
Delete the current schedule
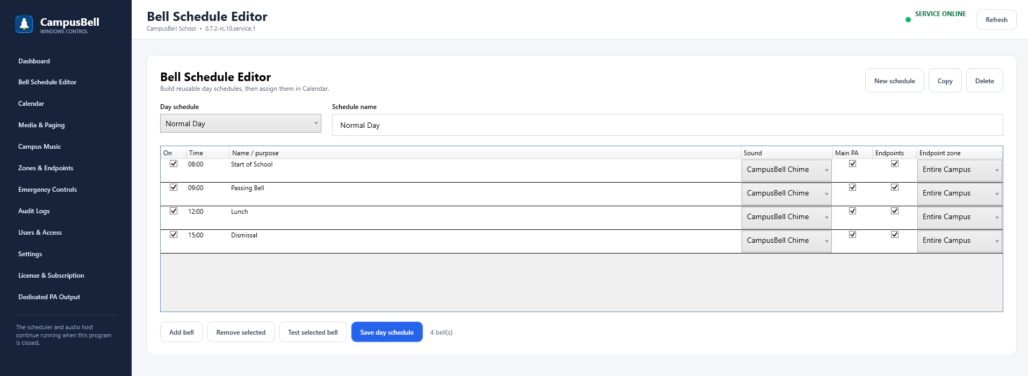[984, 81]
